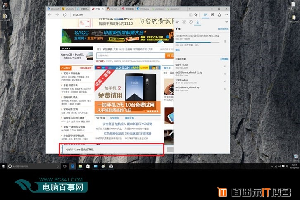The image size is (300, 200).
Task: Open downloads folder link in Hub
Action: tap(223, 29)
